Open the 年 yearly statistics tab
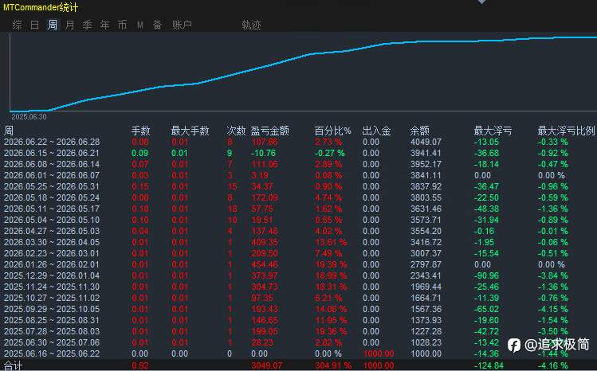Screen dimensions: 597x371 tap(104, 25)
